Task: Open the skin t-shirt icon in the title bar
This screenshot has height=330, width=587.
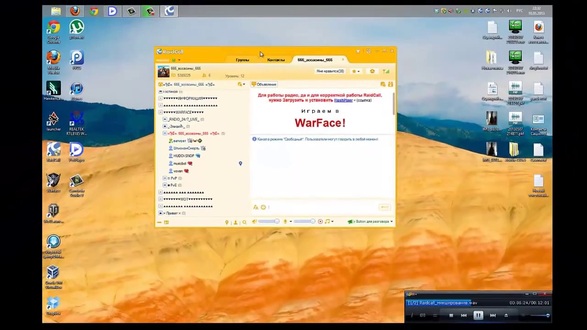Action: point(359,51)
